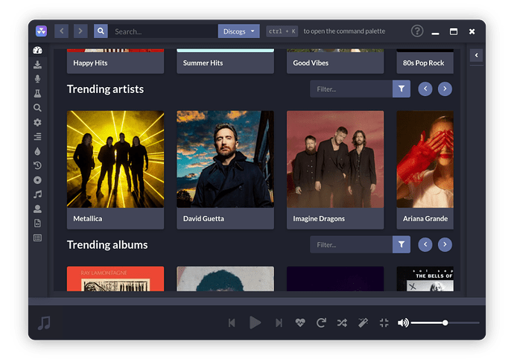Show previous Trending albums
This screenshot has width=514, height=359.
(x=425, y=244)
